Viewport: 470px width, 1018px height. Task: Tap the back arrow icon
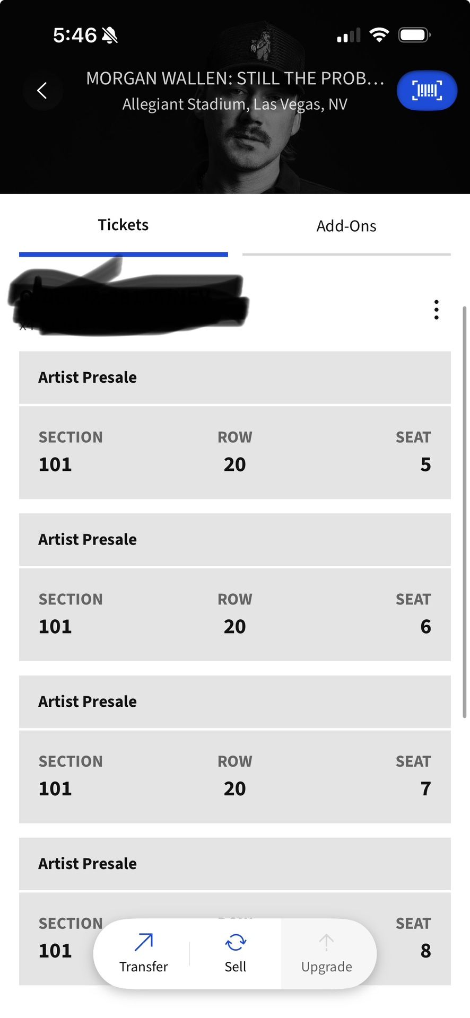pyautogui.click(x=42, y=91)
